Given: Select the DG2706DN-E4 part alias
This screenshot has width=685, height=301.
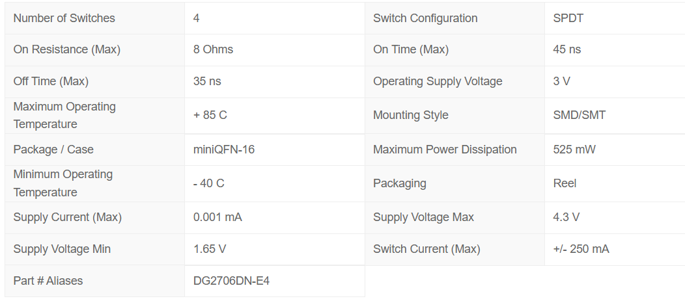Looking at the screenshot, I should (x=232, y=281).
